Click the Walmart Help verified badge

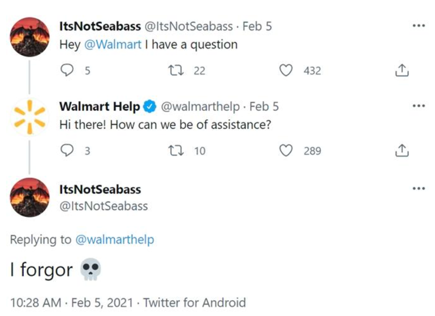coord(150,107)
